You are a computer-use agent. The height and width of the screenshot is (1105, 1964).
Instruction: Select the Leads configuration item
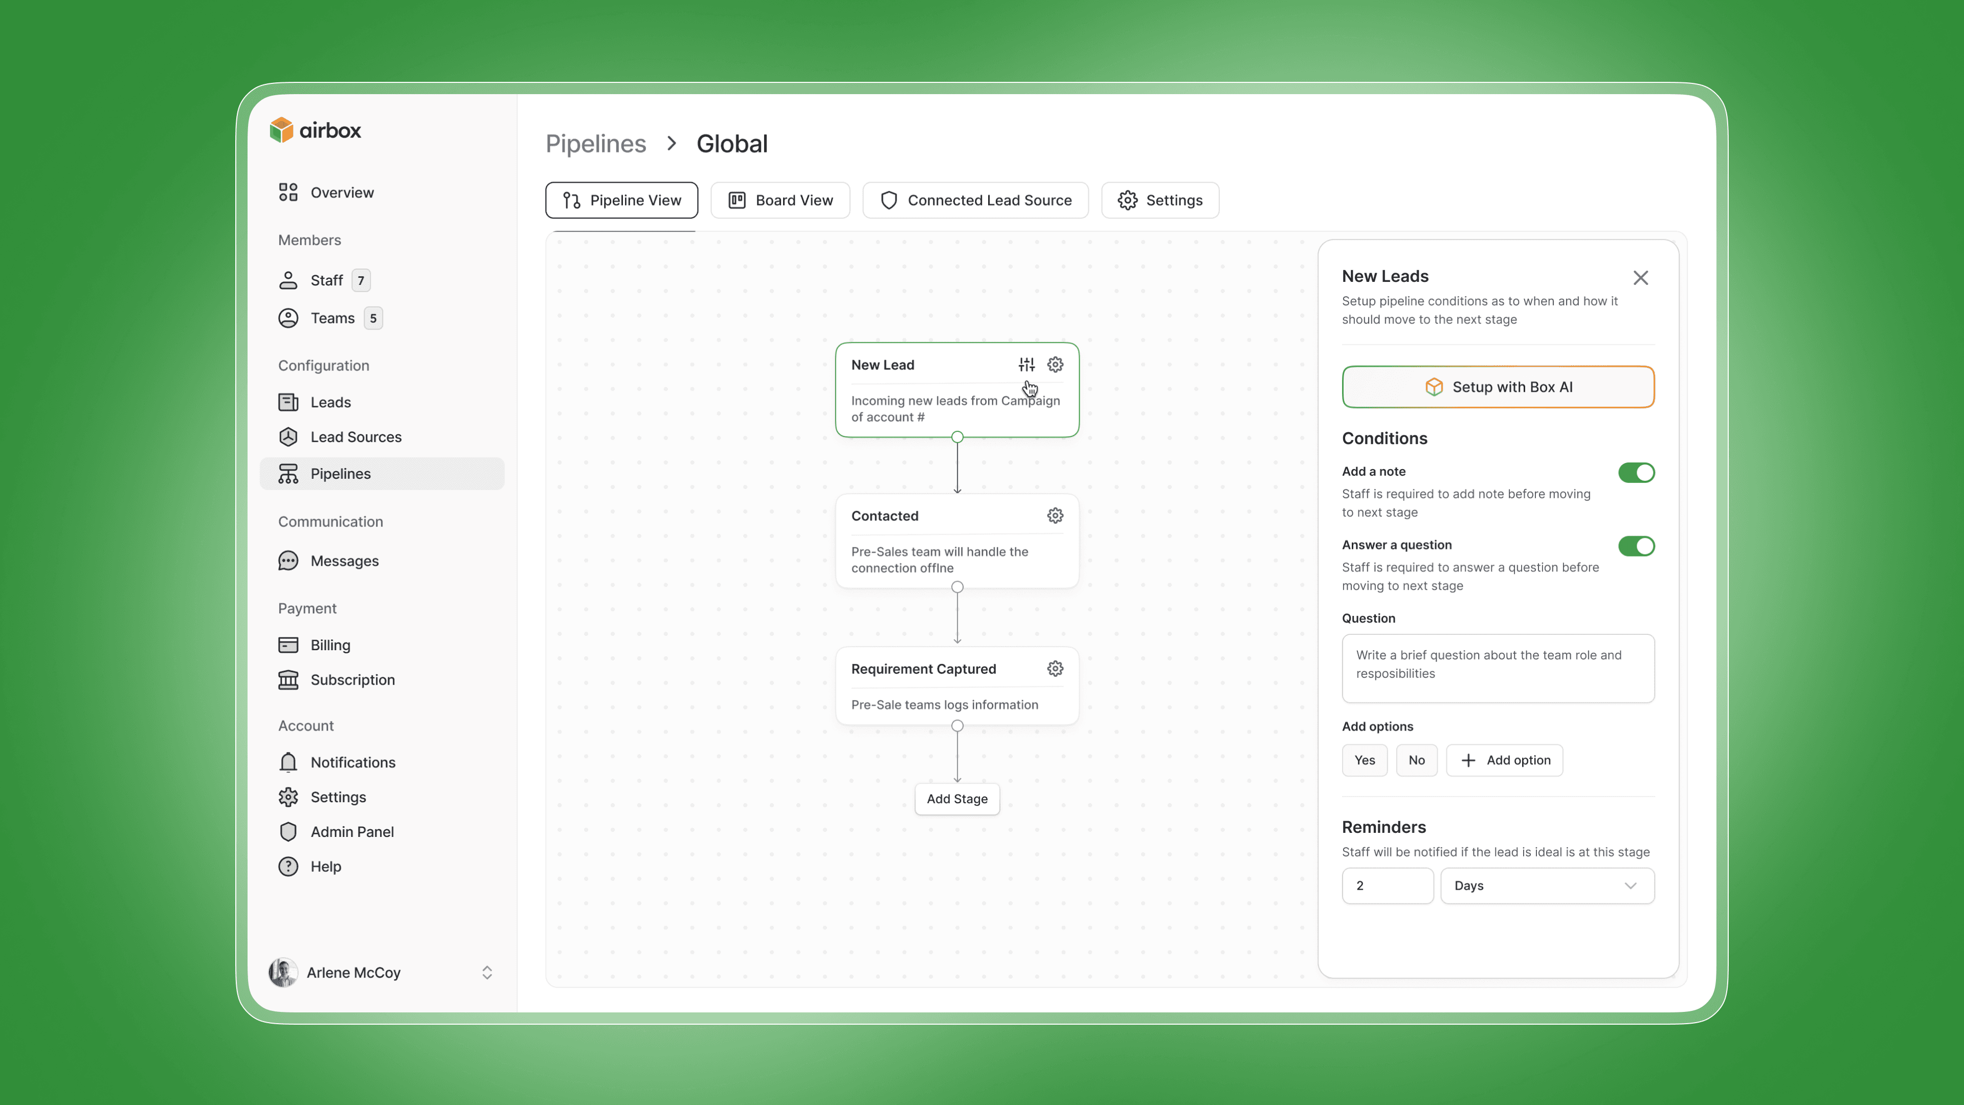tap(330, 402)
